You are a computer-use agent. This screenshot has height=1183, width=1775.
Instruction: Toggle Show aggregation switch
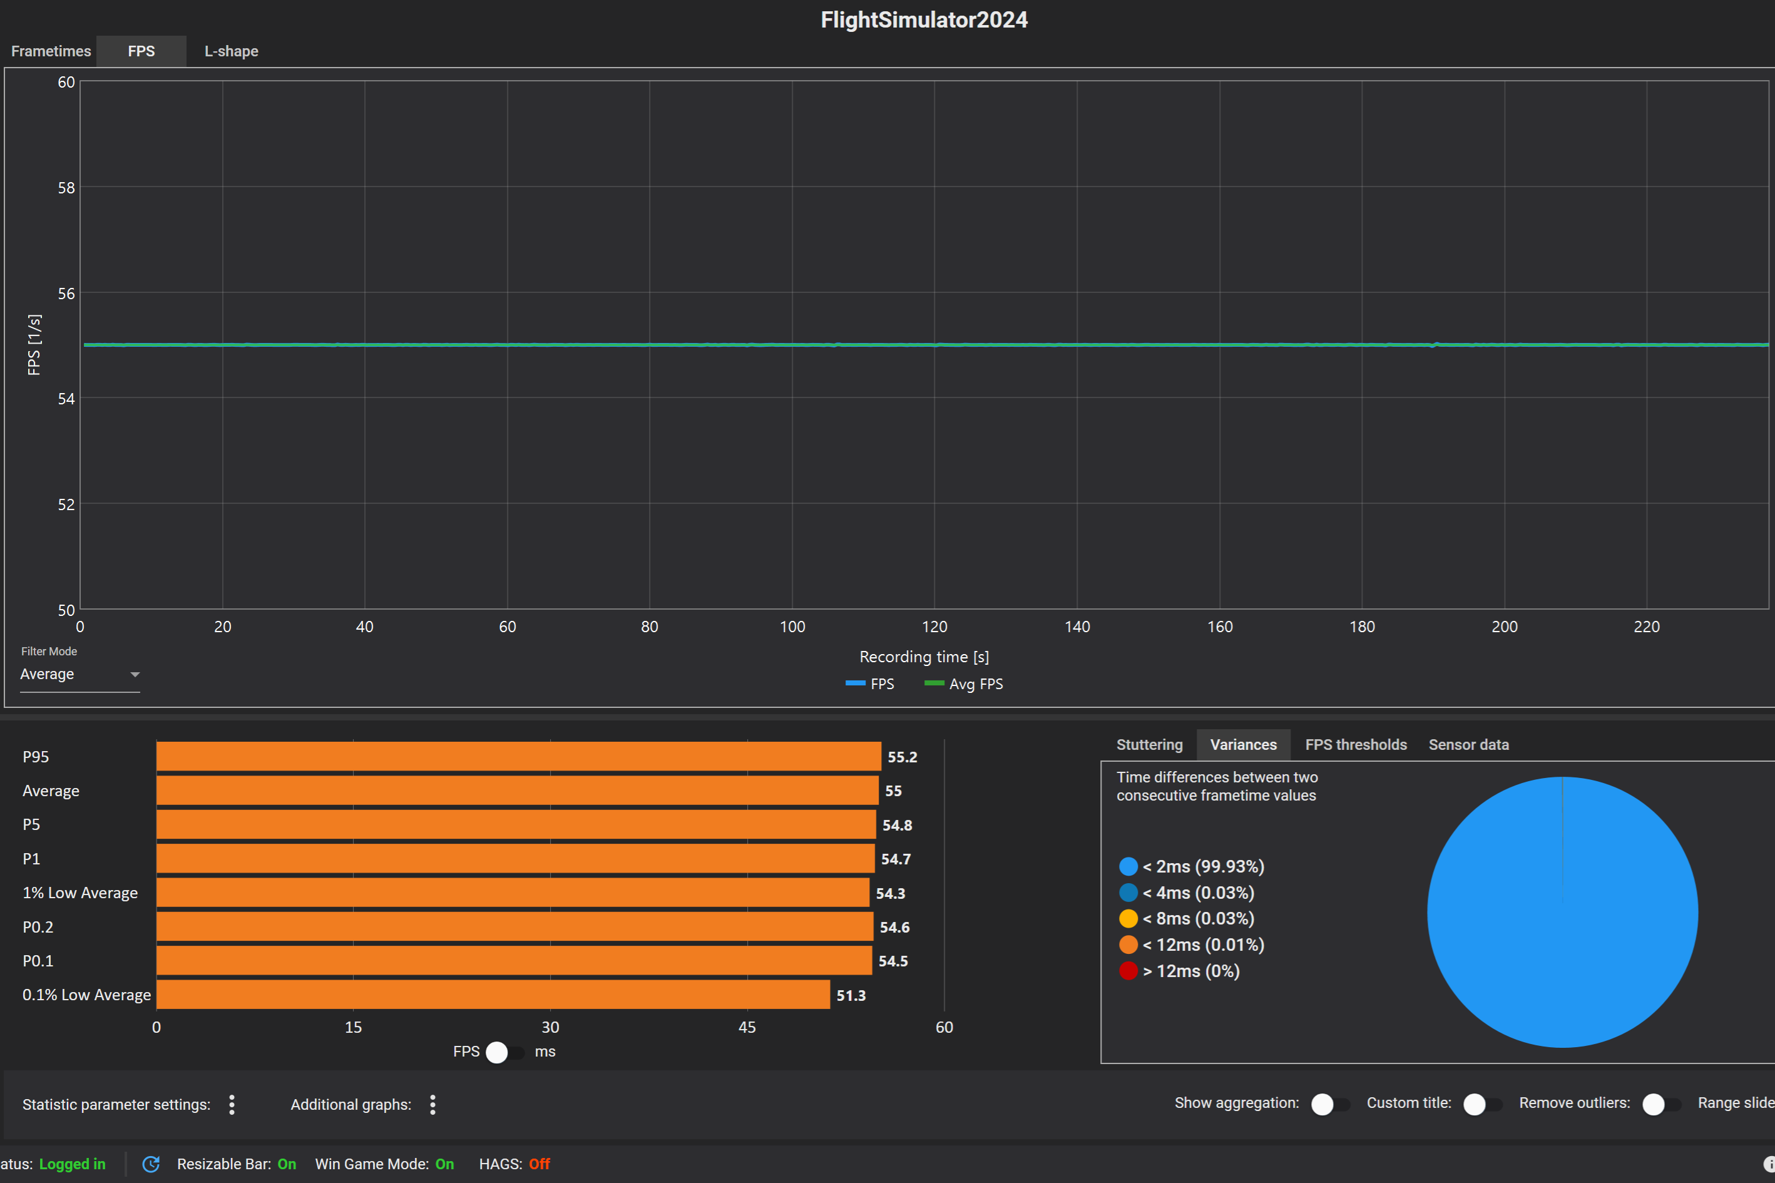[x=1330, y=1104]
